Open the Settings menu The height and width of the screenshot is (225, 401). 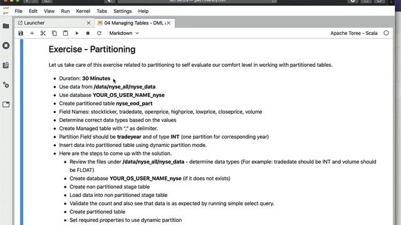(123, 11)
